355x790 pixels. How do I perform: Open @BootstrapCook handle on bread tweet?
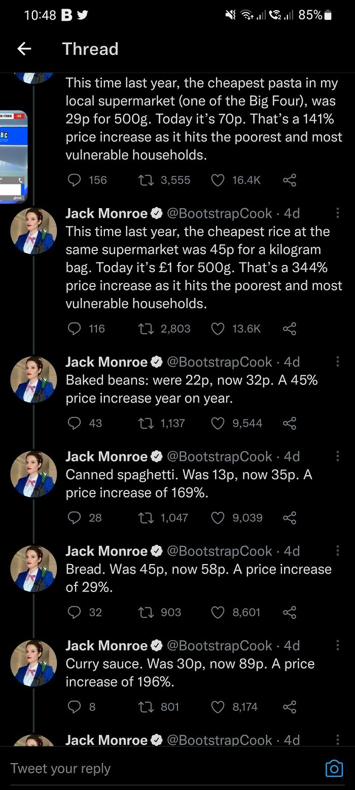(219, 551)
